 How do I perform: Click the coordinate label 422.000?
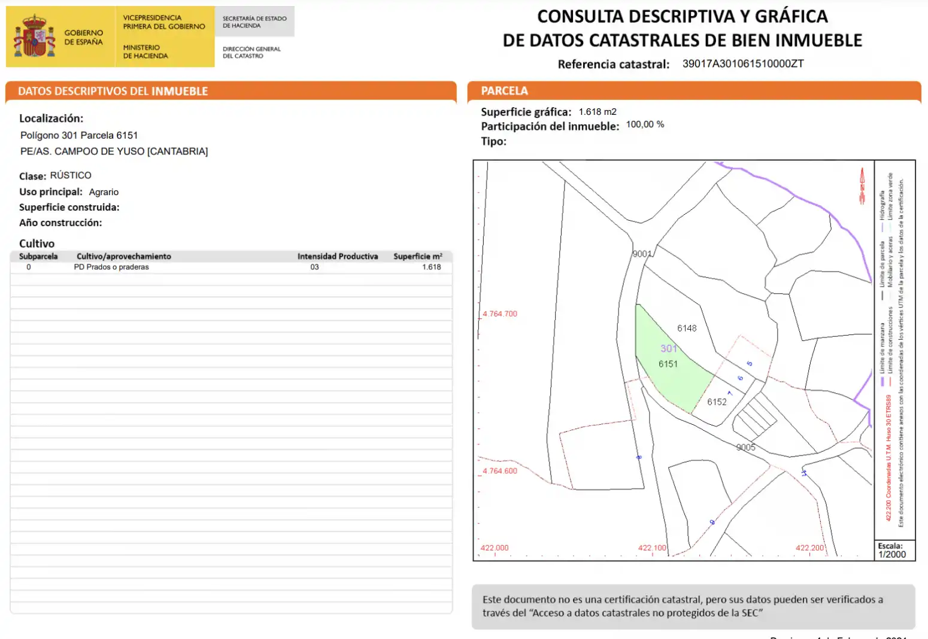pos(495,547)
